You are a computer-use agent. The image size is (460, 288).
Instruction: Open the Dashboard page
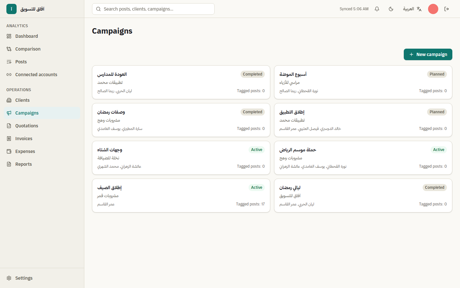(x=42, y=36)
